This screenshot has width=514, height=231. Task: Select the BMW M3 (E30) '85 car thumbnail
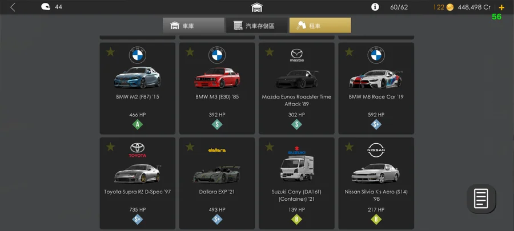[217, 78]
